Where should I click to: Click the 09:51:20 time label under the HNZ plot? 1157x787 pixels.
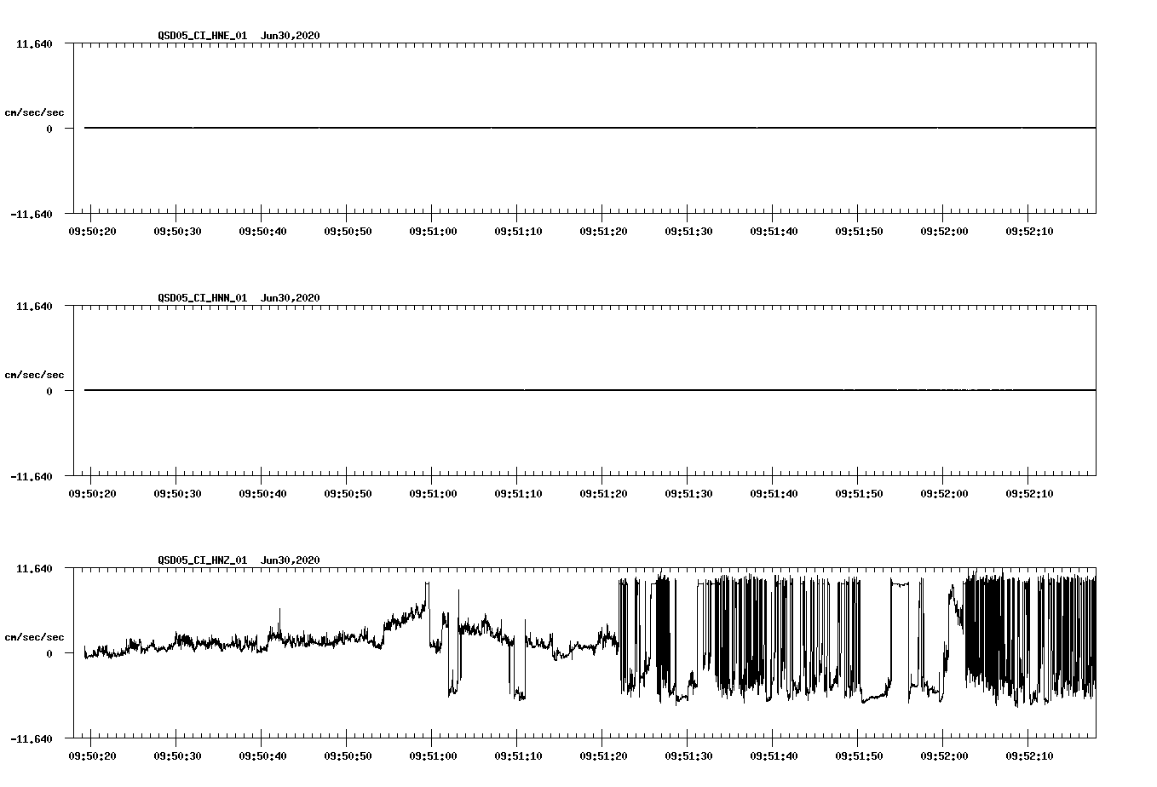click(603, 756)
